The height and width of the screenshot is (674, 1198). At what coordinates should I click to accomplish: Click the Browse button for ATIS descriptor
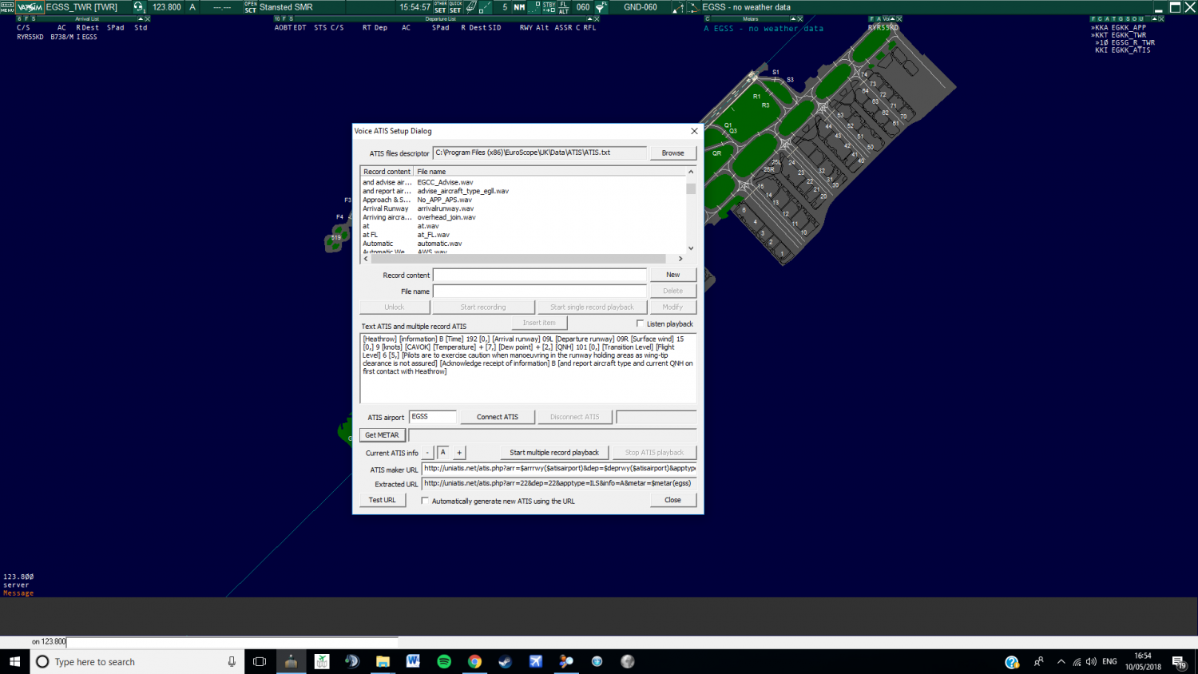pos(672,153)
